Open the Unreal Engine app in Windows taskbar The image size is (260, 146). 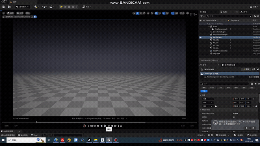[109, 140]
